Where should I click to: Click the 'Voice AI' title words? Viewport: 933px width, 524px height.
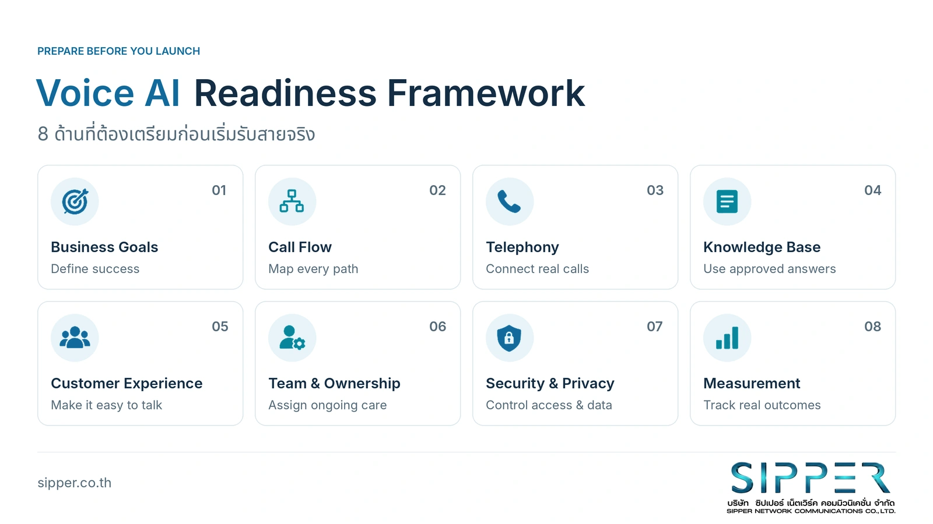(108, 93)
